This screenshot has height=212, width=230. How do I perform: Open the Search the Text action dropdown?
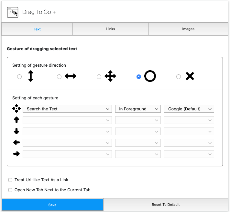(67, 109)
